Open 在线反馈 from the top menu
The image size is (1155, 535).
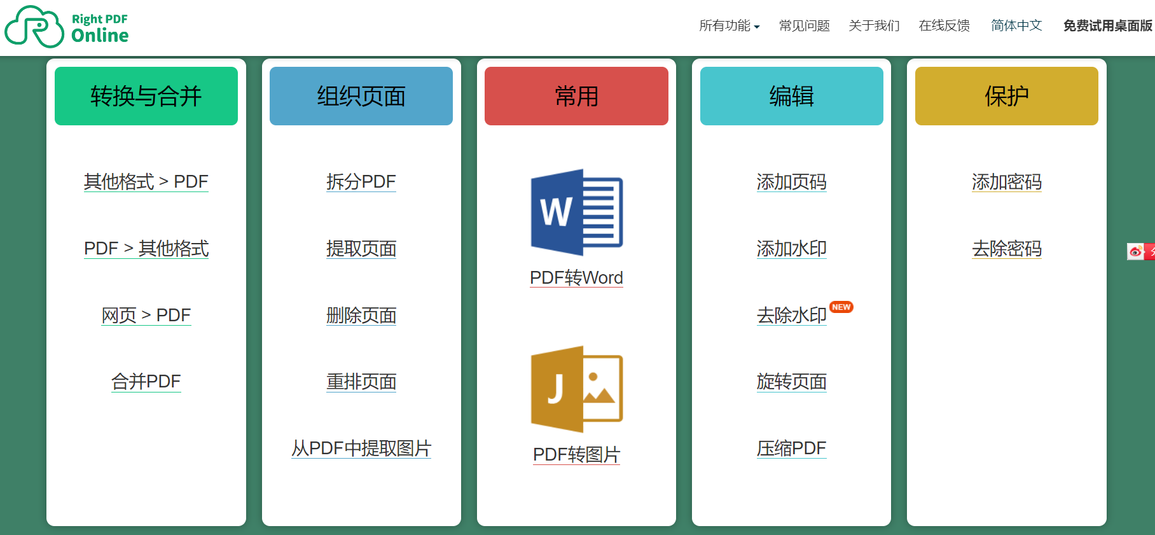[x=944, y=25]
